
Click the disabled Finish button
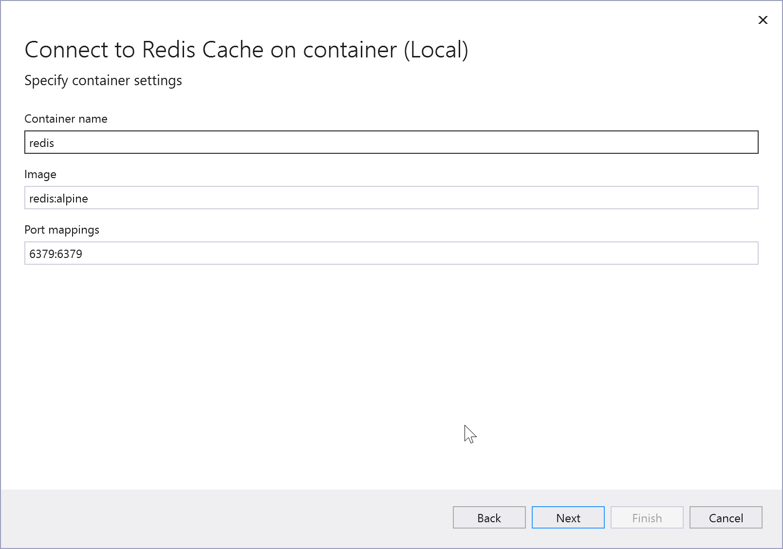point(647,517)
